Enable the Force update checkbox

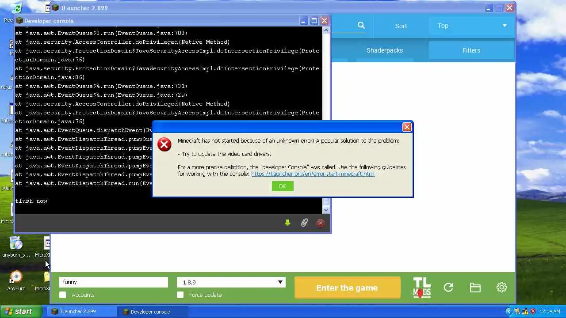(x=180, y=295)
